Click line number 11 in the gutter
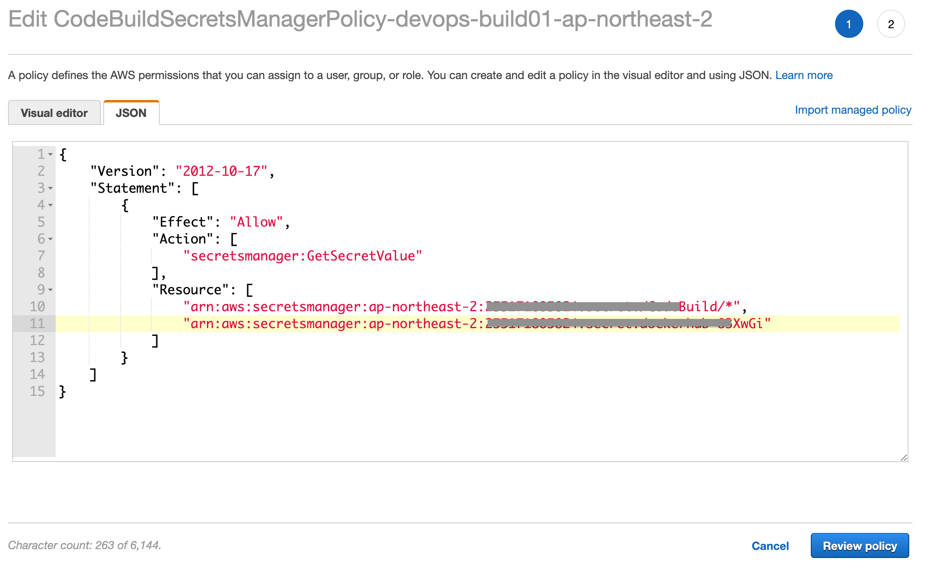The image size is (927, 562). 37,324
